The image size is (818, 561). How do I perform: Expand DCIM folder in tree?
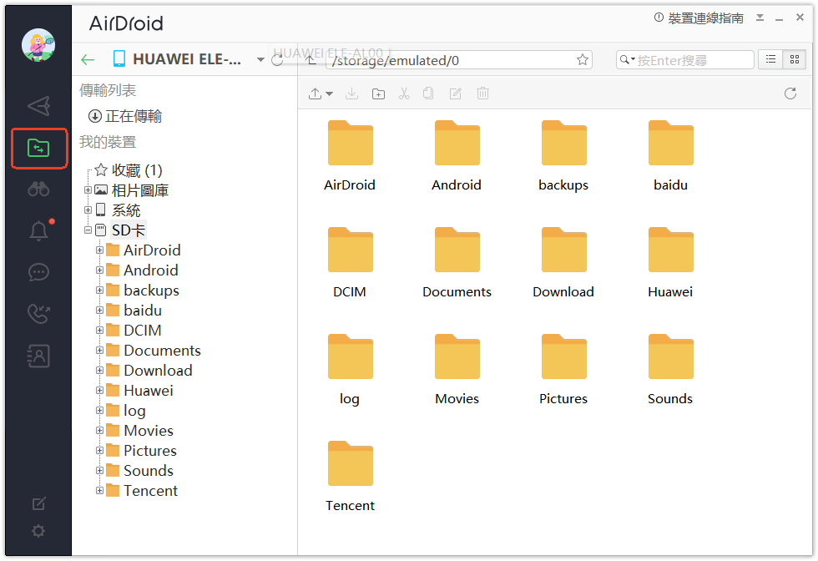click(x=99, y=331)
